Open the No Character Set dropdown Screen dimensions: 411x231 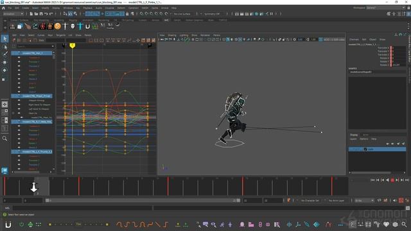coord(310,200)
